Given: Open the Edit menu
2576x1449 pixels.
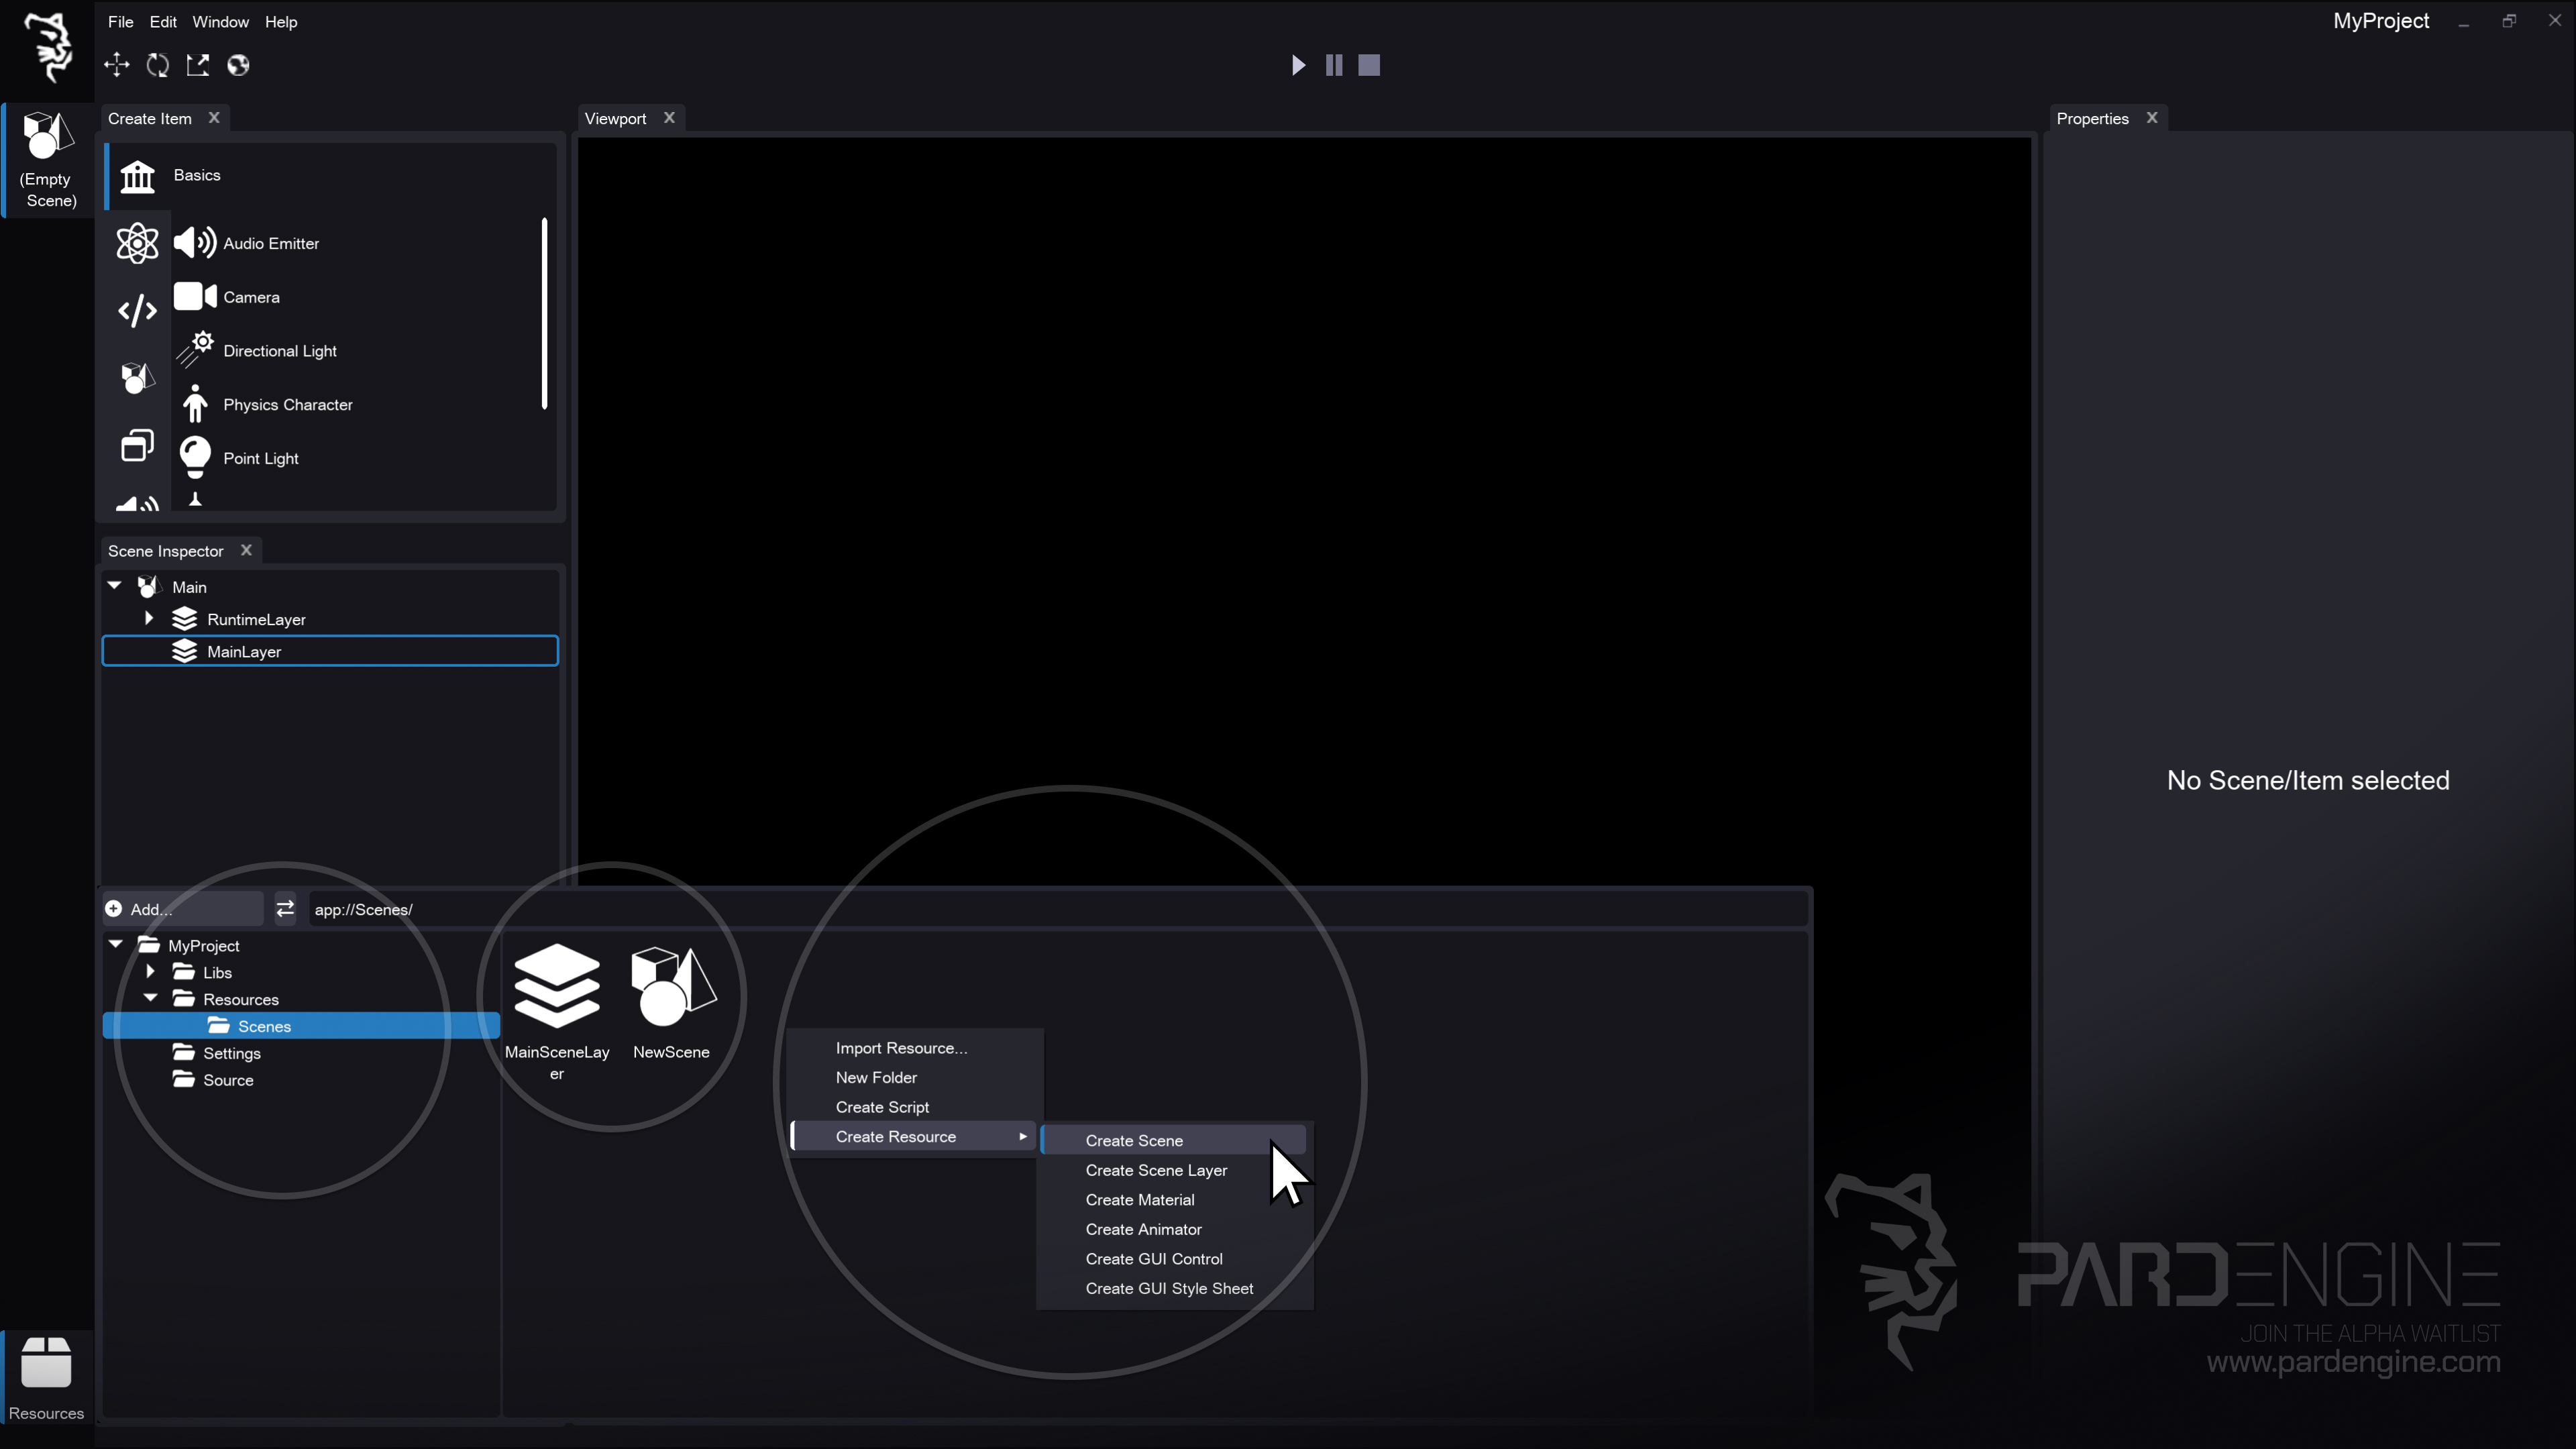Looking at the screenshot, I should (x=163, y=22).
